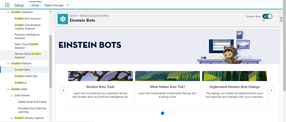Open Revenue Intelligence Assessor
Viewport: 286px width, 122px height.
27,36
